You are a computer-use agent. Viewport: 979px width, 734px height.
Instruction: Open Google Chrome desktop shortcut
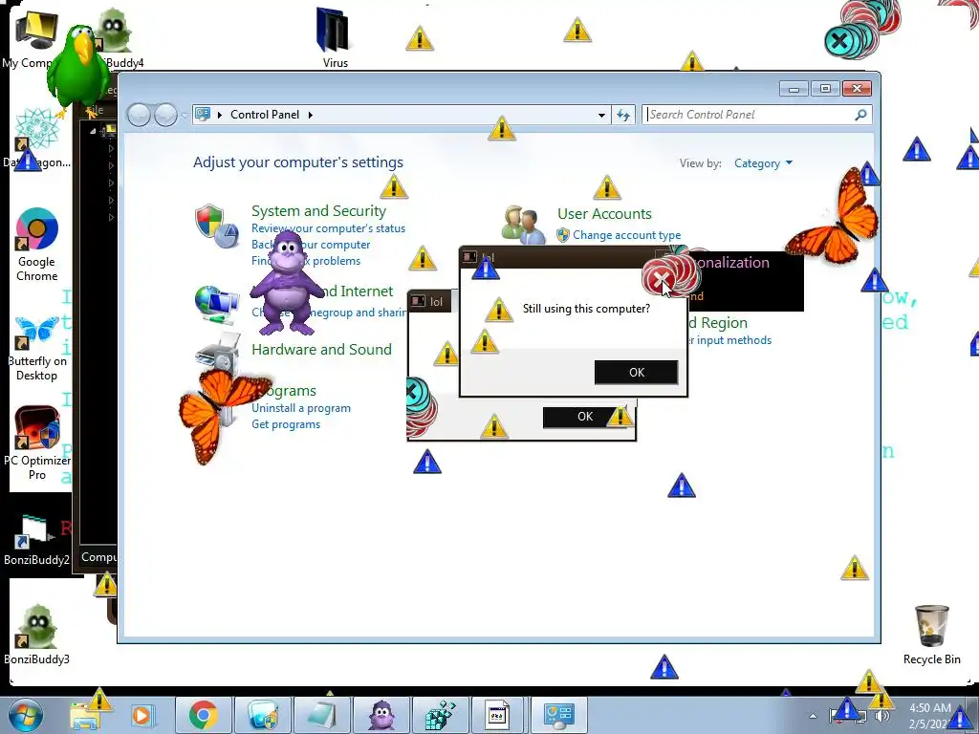37,229
